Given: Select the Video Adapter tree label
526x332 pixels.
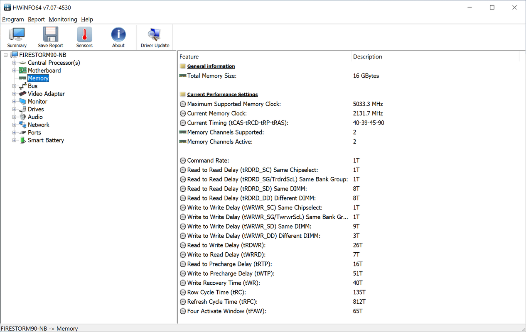Looking at the screenshot, I should [46, 94].
